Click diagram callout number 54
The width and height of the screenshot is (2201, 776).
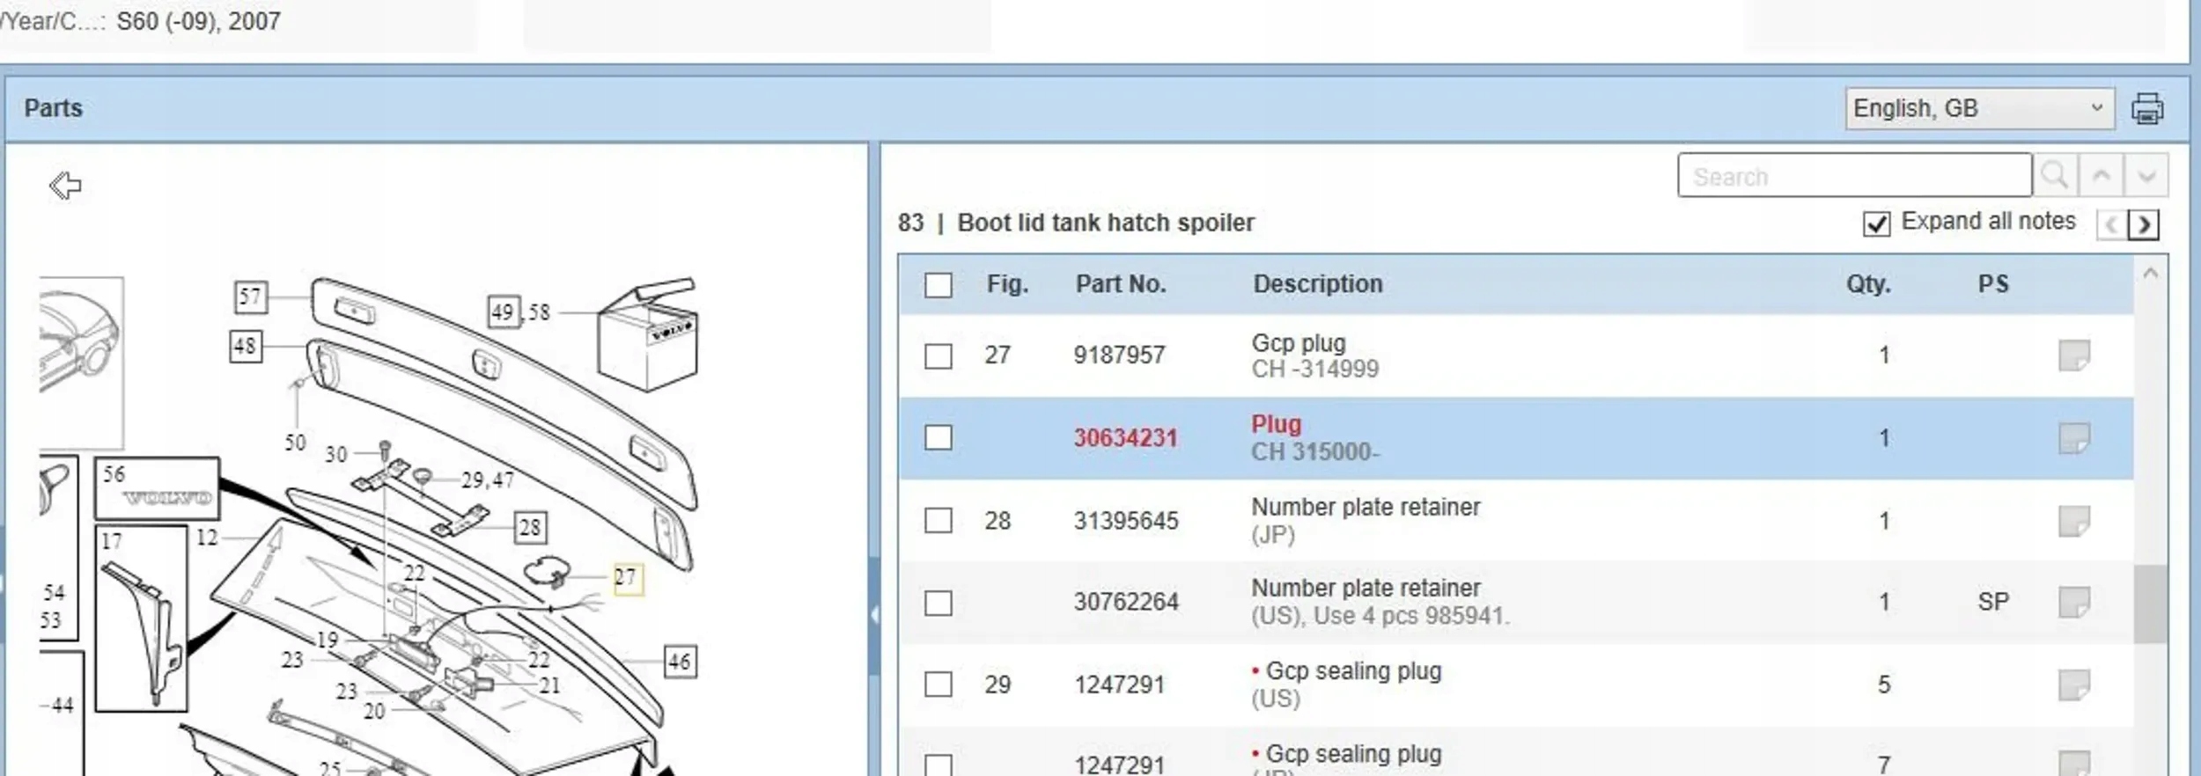click(x=54, y=592)
